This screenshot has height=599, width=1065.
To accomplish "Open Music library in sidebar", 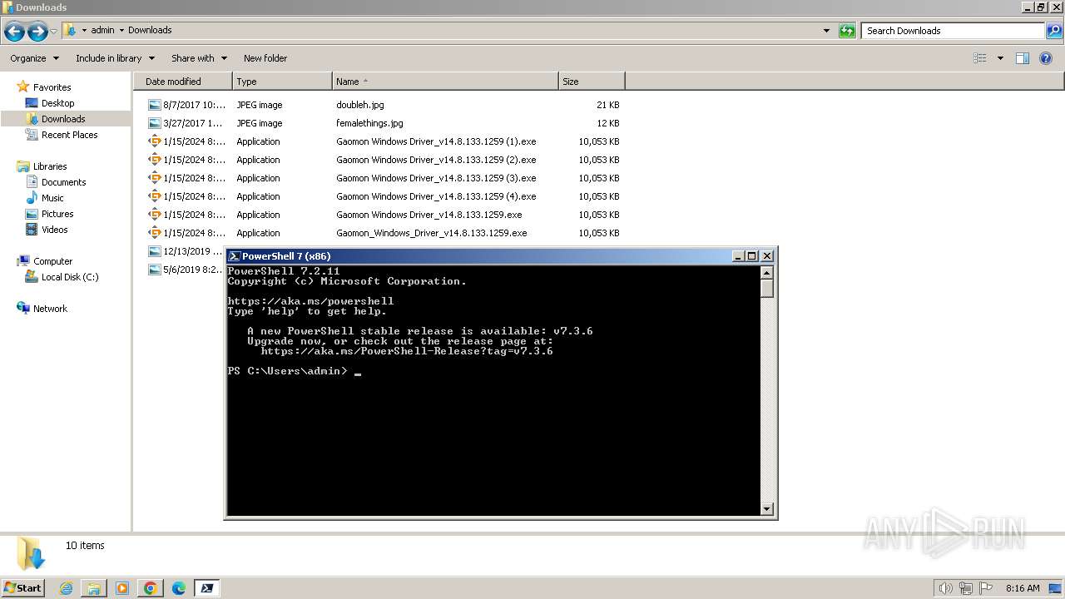I will point(52,198).
